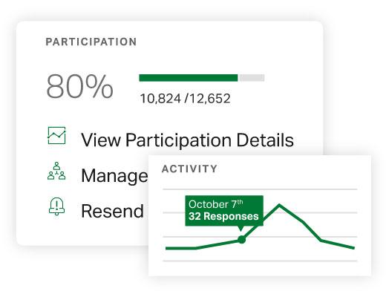This screenshot has width=386, height=297.
Task: Click the 10,824 /12,652 count text
Action: 185,99
